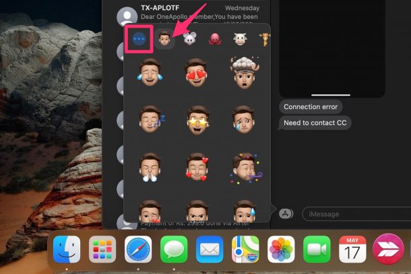Launch Safari from the Dock
The width and height of the screenshot is (411, 274).
138,249
